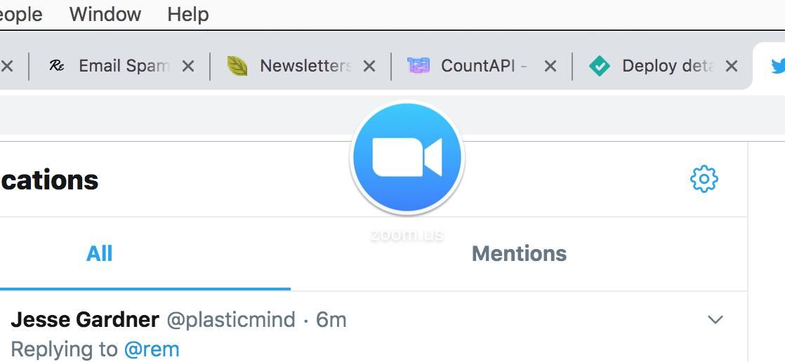Click the zoom.us camera icon

[x=407, y=157]
